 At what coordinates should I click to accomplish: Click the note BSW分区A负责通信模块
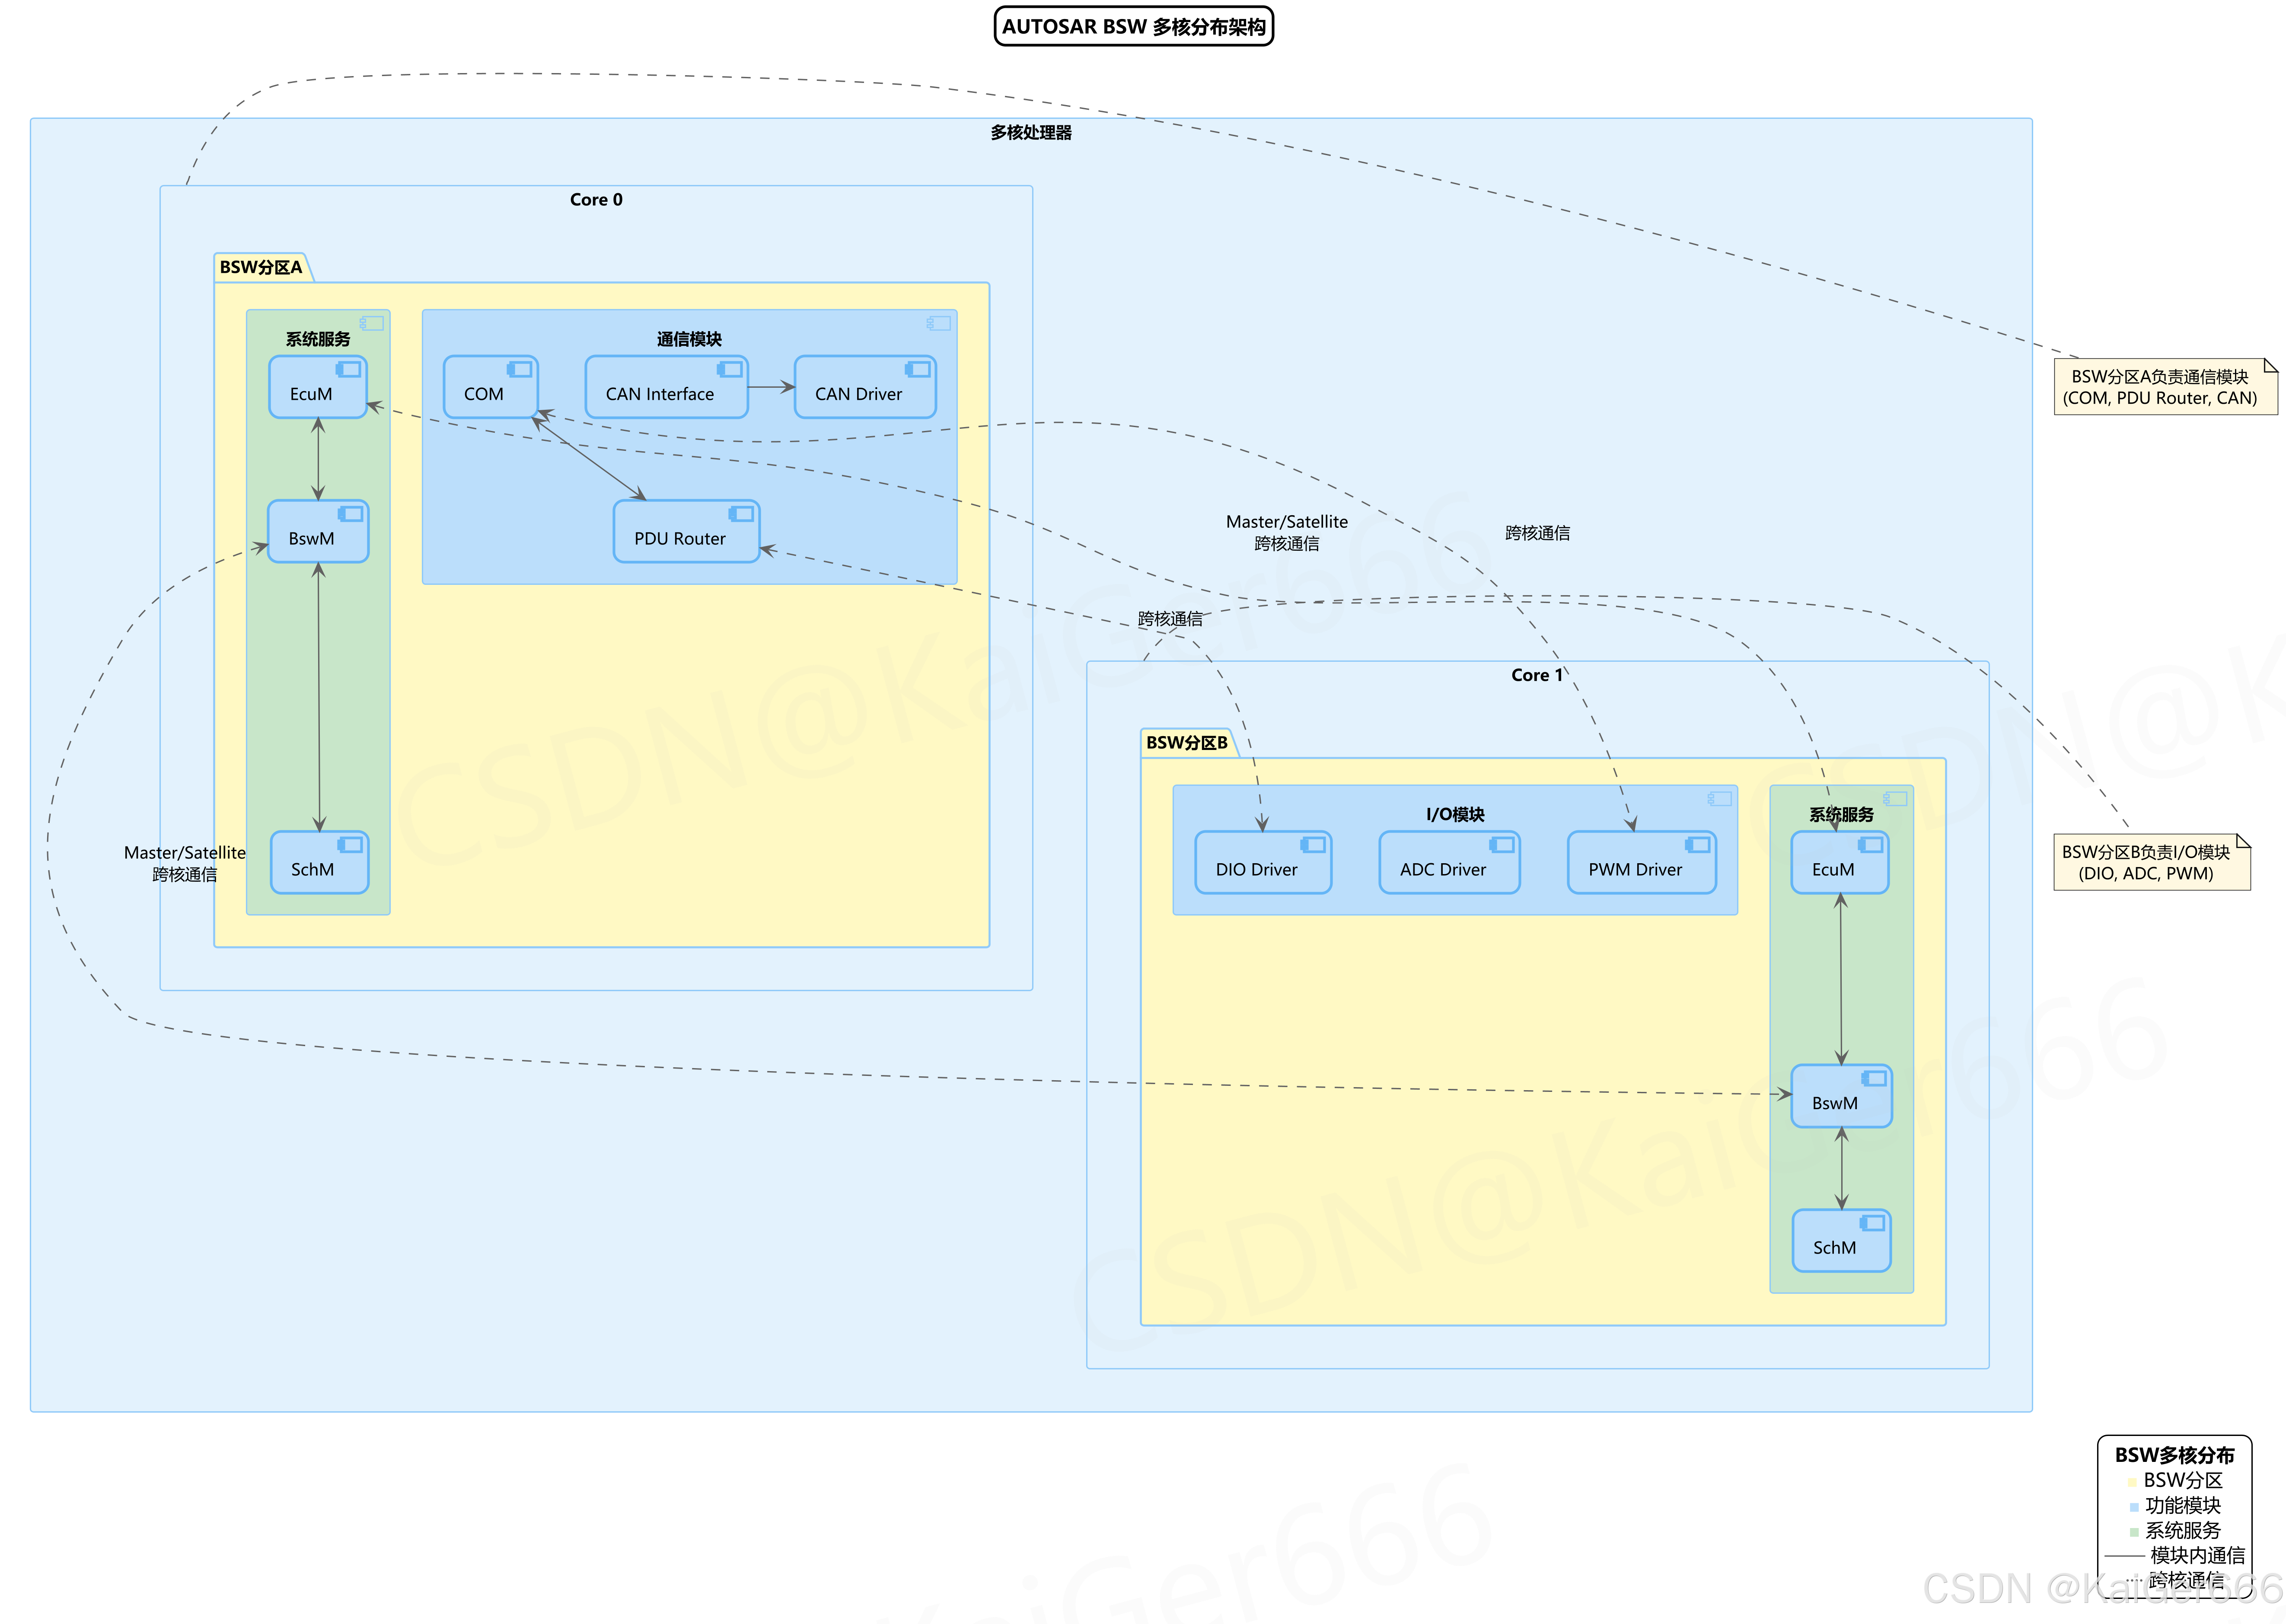(2165, 387)
